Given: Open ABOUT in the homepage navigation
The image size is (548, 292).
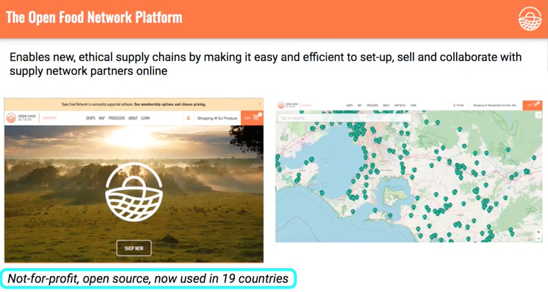Looking at the screenshot, I should [133, 118].
